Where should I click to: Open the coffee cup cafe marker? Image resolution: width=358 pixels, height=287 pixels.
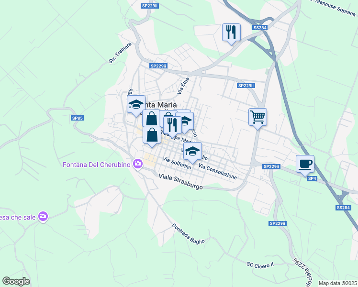coord(305,166)
